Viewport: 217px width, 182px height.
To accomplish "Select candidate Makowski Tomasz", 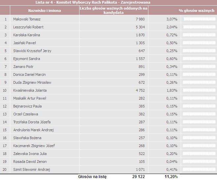I will 27,19.
